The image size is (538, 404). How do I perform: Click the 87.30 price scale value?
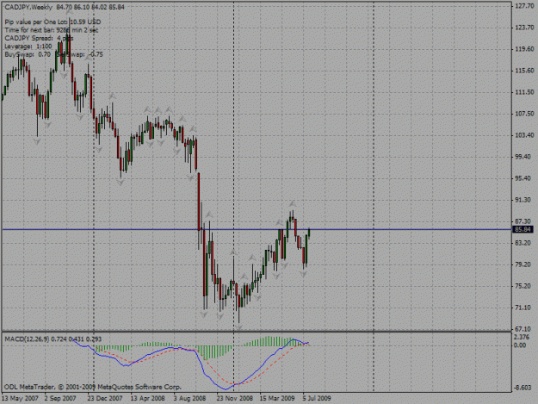[x=524, y=221]
